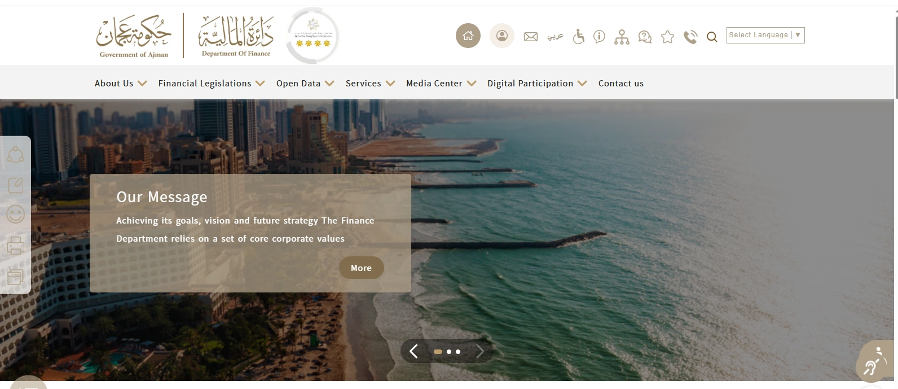Click the star favorites icon
This screenshot has height=389, width=898.
tap(667, 37)
